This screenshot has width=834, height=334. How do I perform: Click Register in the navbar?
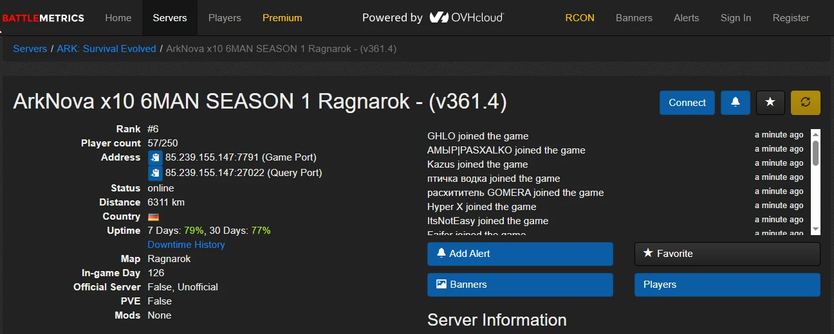click(x=791, y=18)
